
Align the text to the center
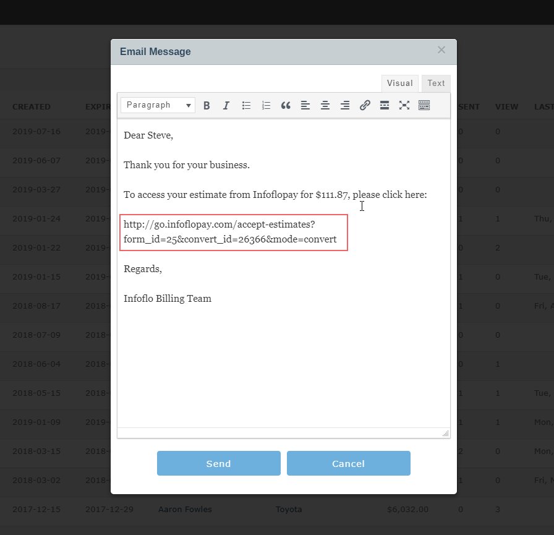point(325,105)
